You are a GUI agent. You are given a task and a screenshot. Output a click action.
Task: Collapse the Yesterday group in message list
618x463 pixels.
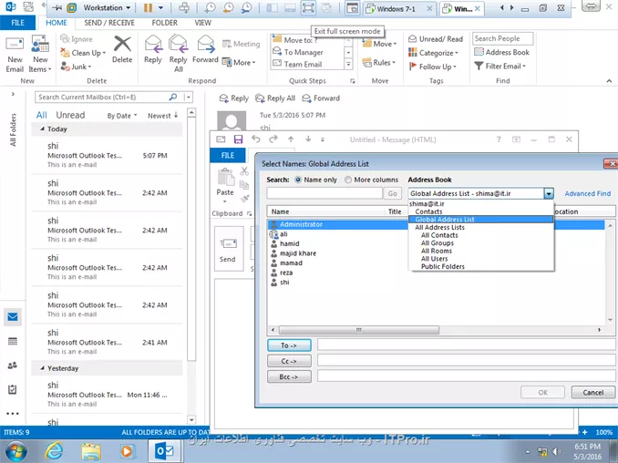tap(42, 368)
